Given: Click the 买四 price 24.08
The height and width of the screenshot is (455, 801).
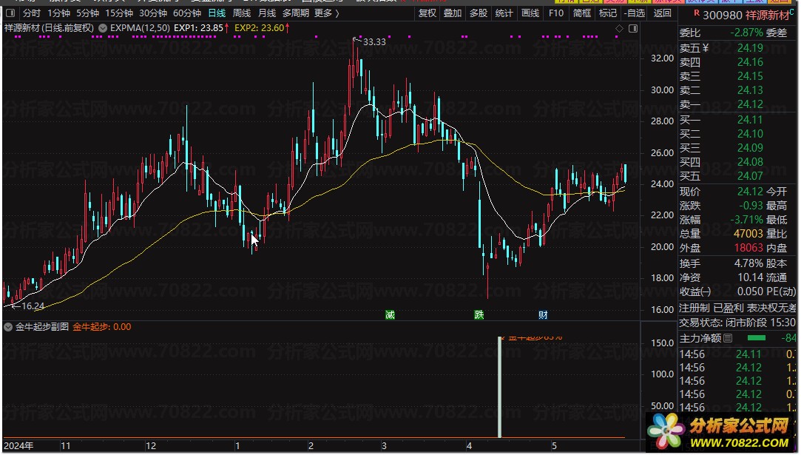Looking at the screenshot, I should point(750,162).
